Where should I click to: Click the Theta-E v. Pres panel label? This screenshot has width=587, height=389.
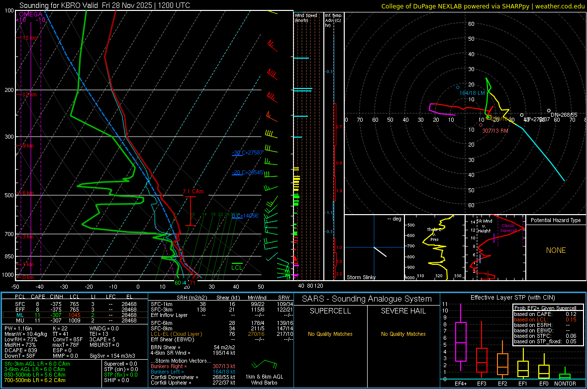pyautogui.click(x=435, y=234)
